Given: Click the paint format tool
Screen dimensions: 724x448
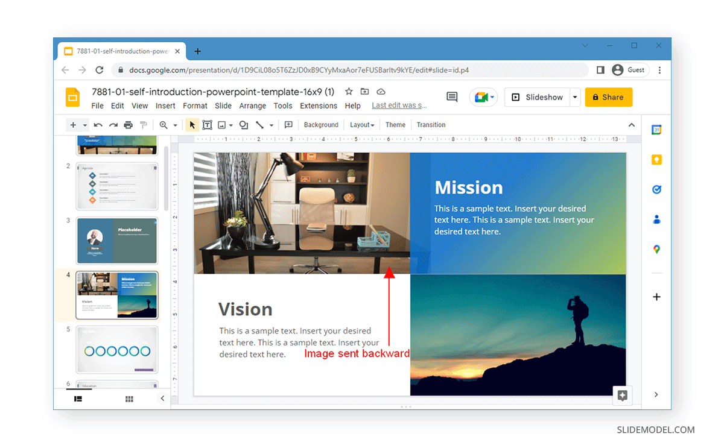Looking at the screenshot, I should [143, 125].
